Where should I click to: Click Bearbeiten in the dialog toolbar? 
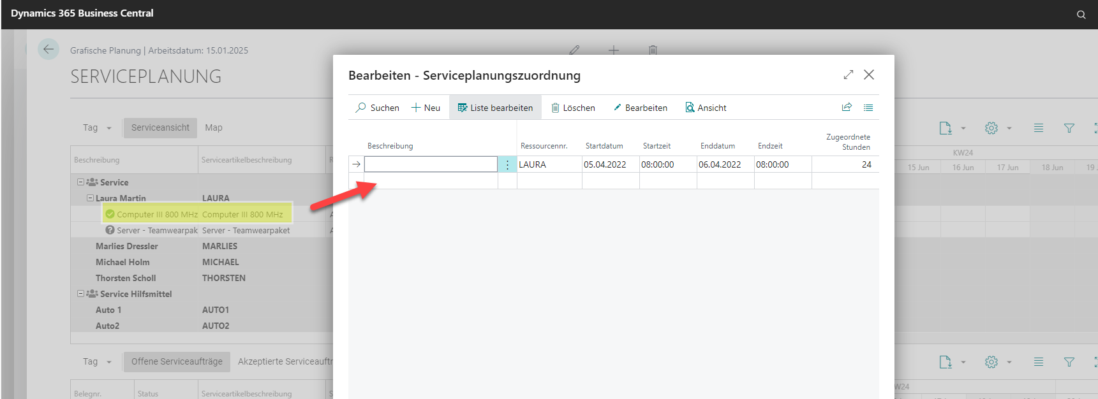(640, 108)
